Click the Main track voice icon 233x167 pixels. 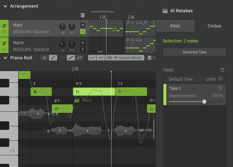pyautogui.click(x=4, y=25)
